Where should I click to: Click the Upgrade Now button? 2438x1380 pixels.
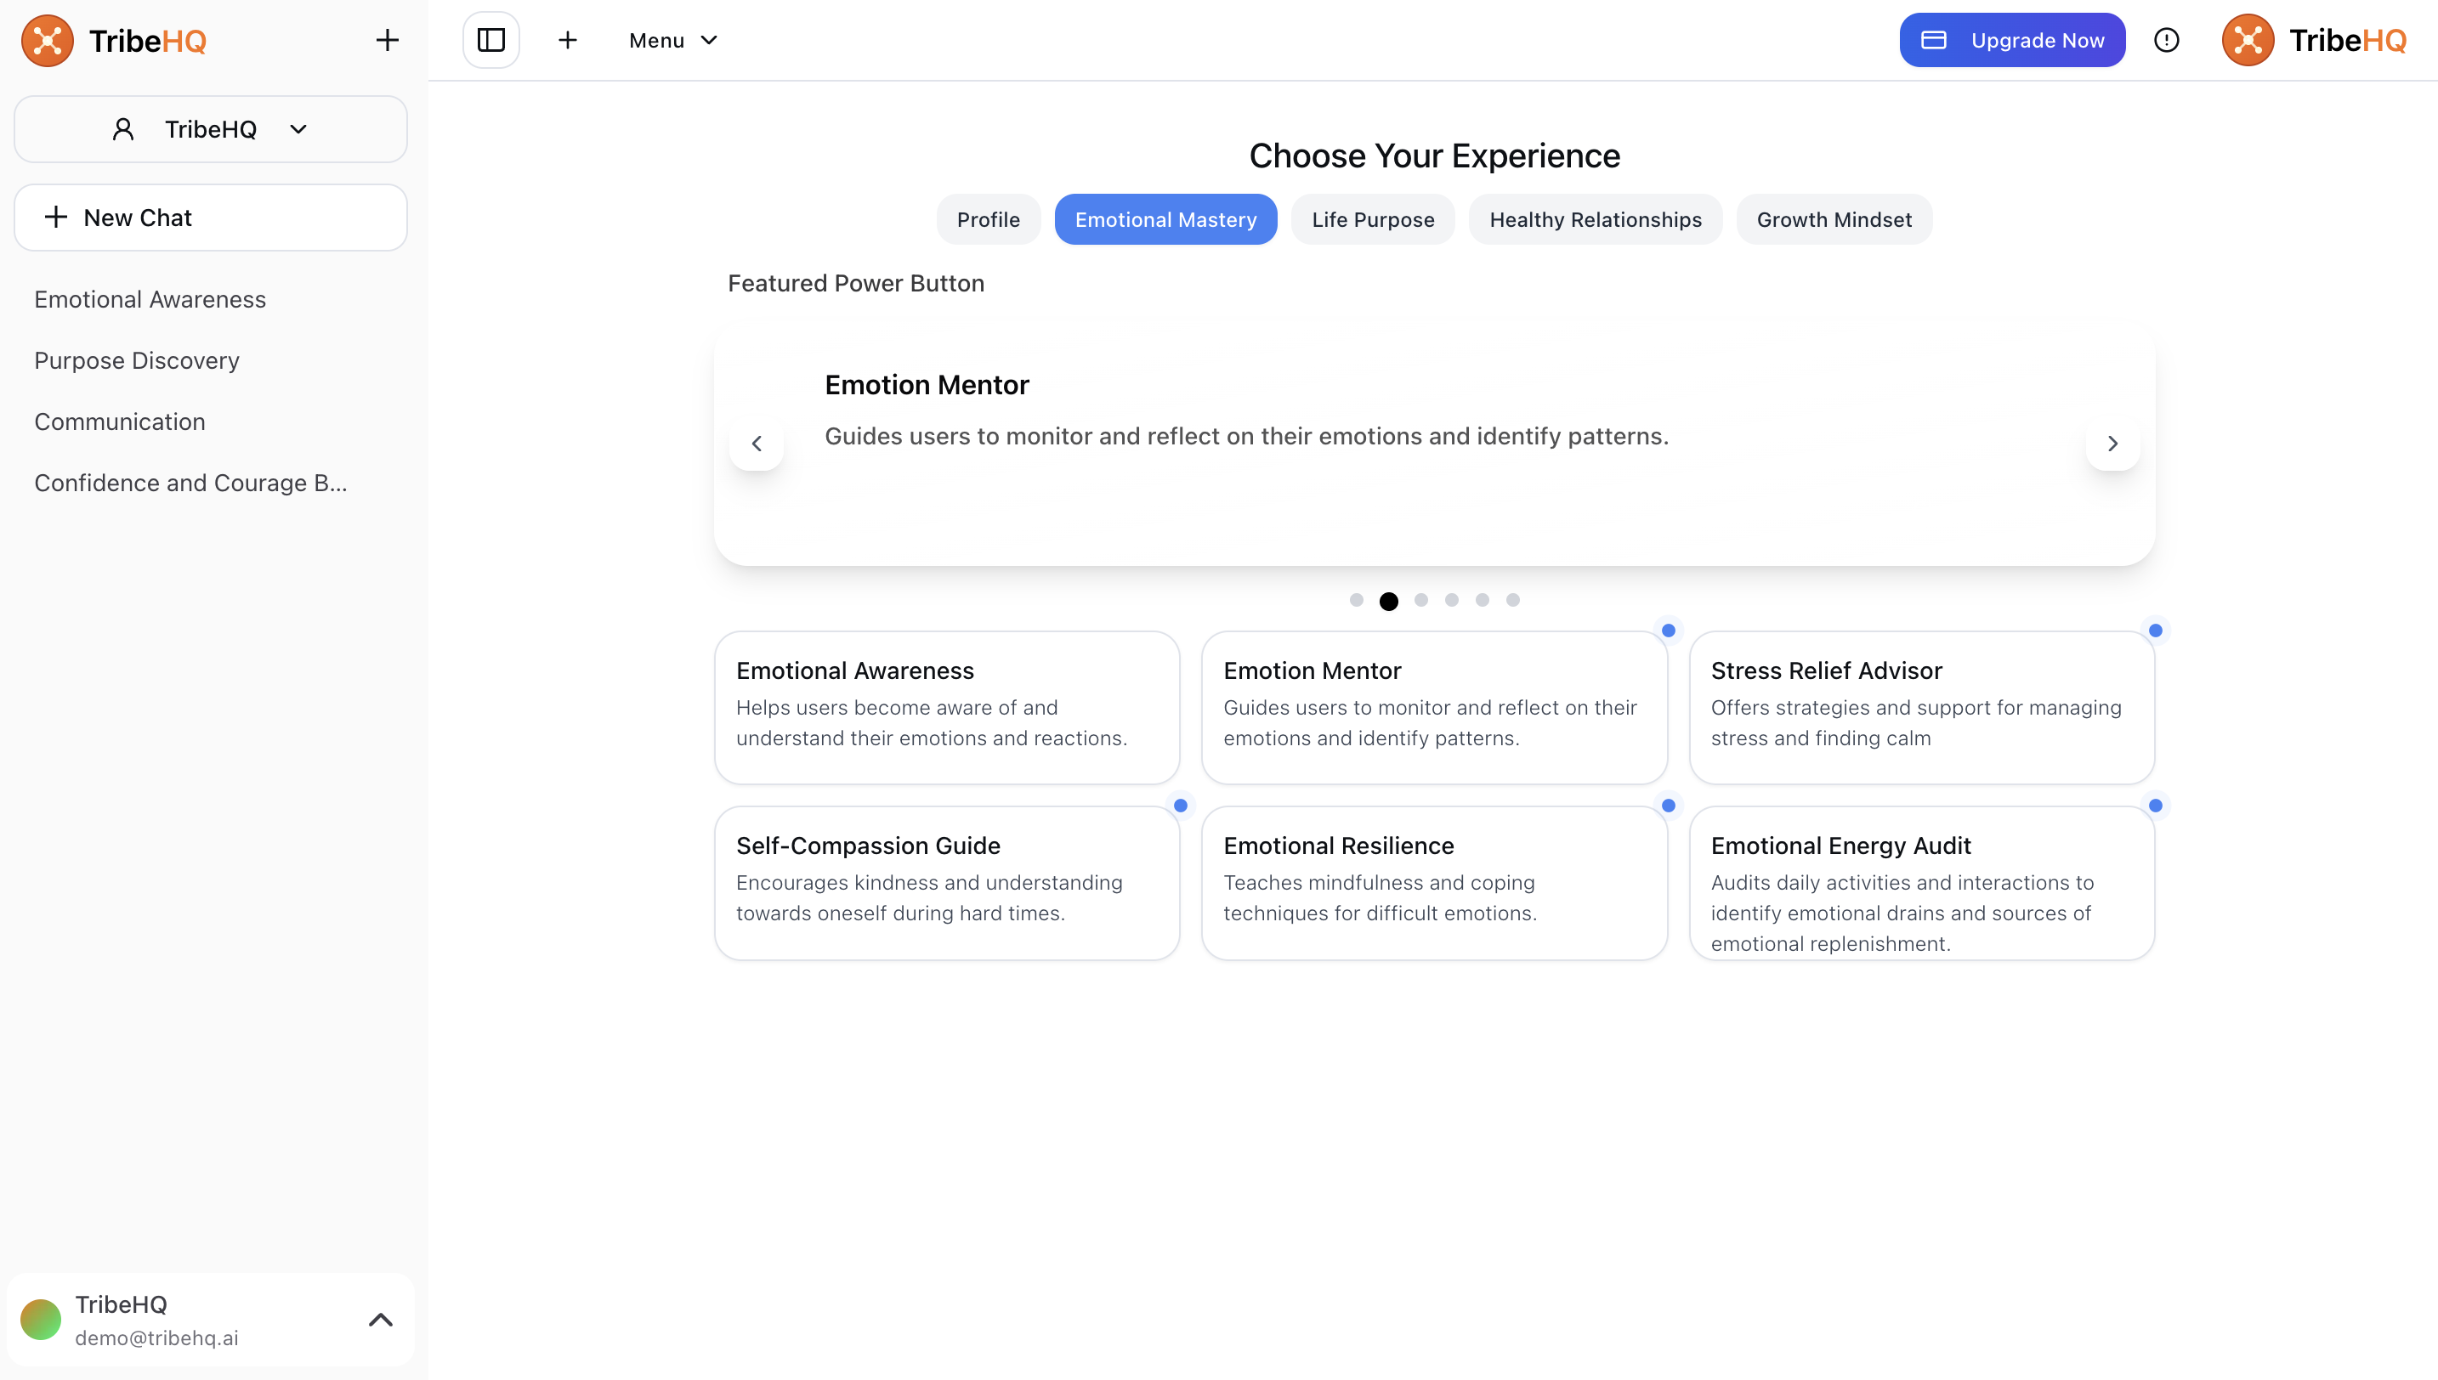tap(2011, 40)
